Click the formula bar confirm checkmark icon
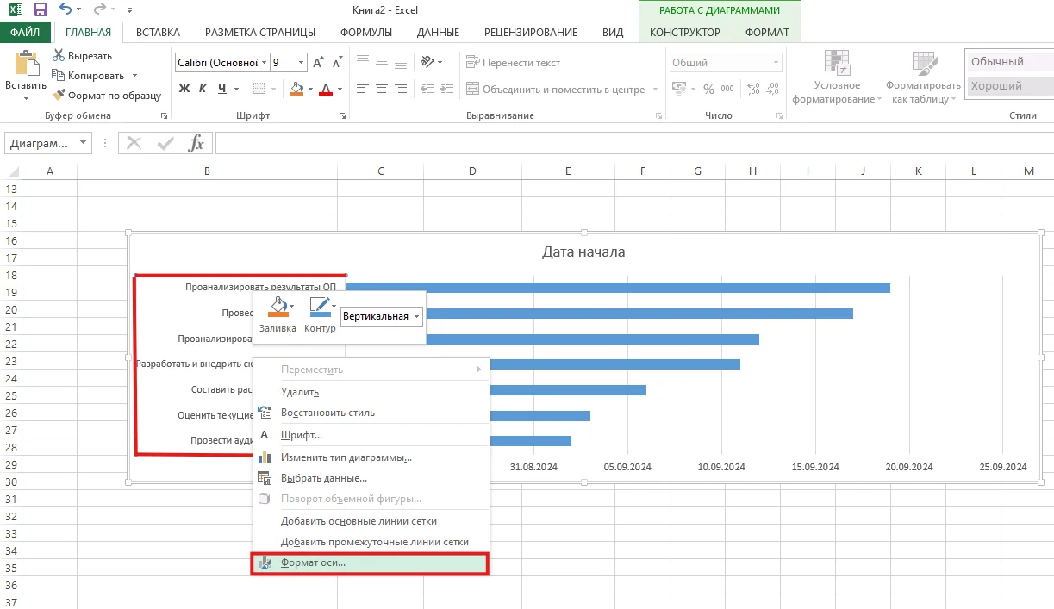Image resolution: width=1054 pixels, height=609 pixels. click(x=165, y=143)
